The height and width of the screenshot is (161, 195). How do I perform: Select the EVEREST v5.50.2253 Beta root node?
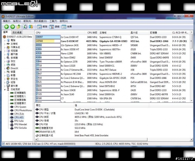pyautogui.click(x=18, y=37)
